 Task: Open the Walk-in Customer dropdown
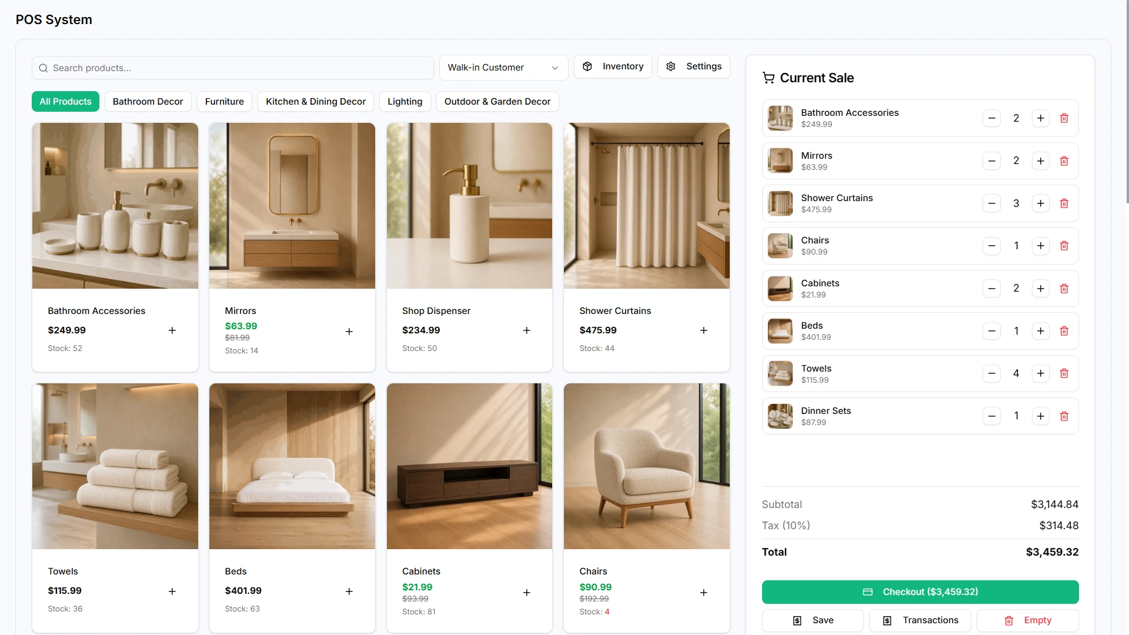(503, 68)
